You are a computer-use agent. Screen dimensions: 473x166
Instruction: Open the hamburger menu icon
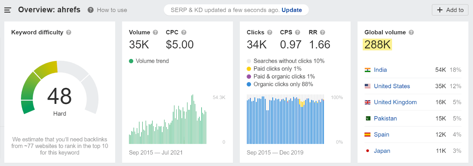click(8, 10)
